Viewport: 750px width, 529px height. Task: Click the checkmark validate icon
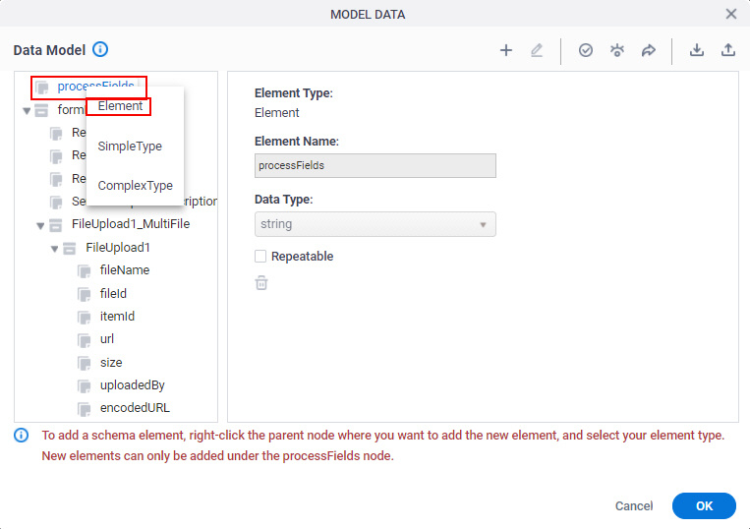586,50
